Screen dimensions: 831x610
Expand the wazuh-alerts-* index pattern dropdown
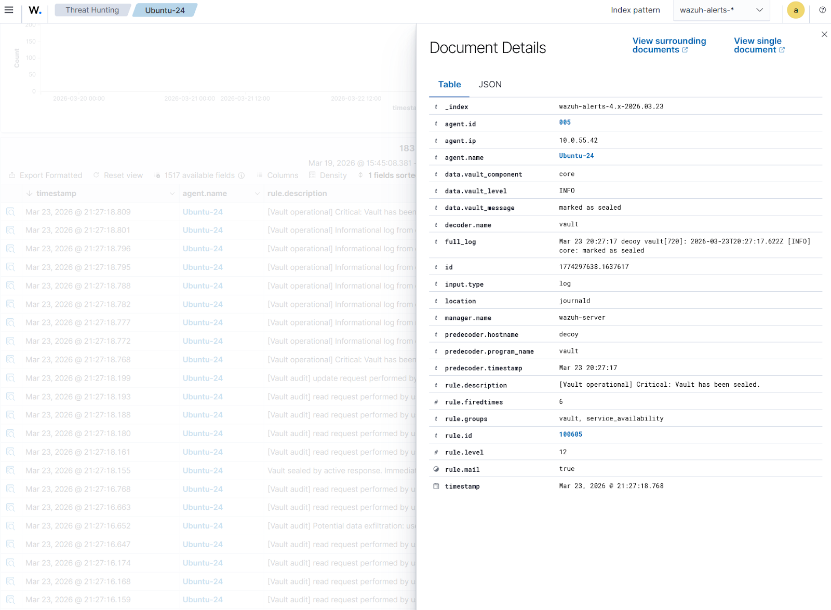tap(721, 10)
